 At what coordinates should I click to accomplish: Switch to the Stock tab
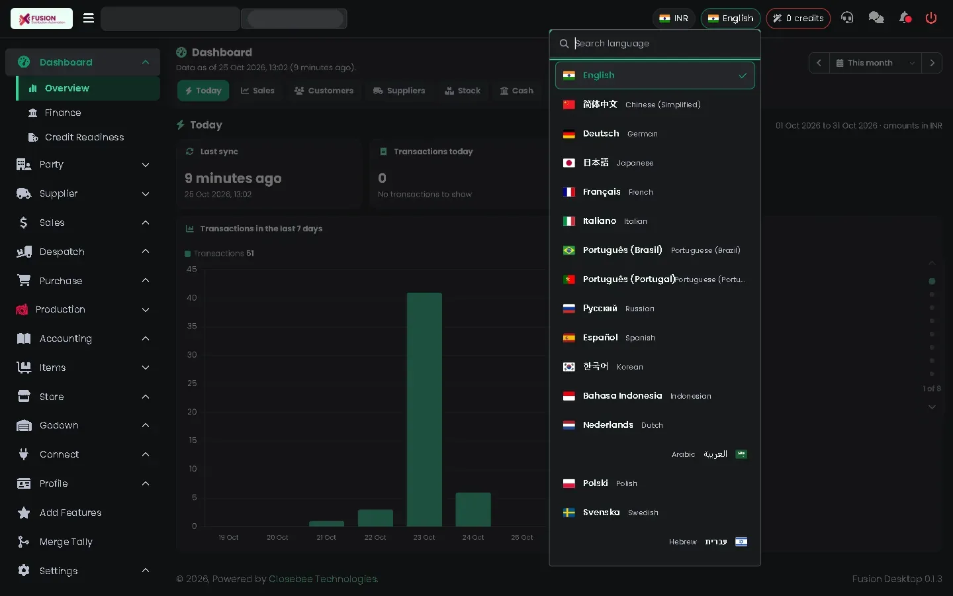(x=463, y=91)
